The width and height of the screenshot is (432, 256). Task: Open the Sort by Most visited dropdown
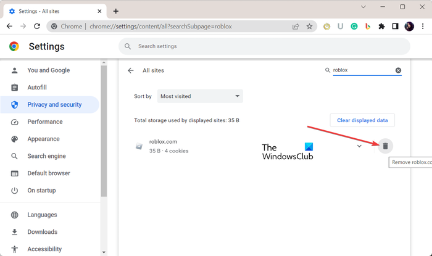coord(200,96)
